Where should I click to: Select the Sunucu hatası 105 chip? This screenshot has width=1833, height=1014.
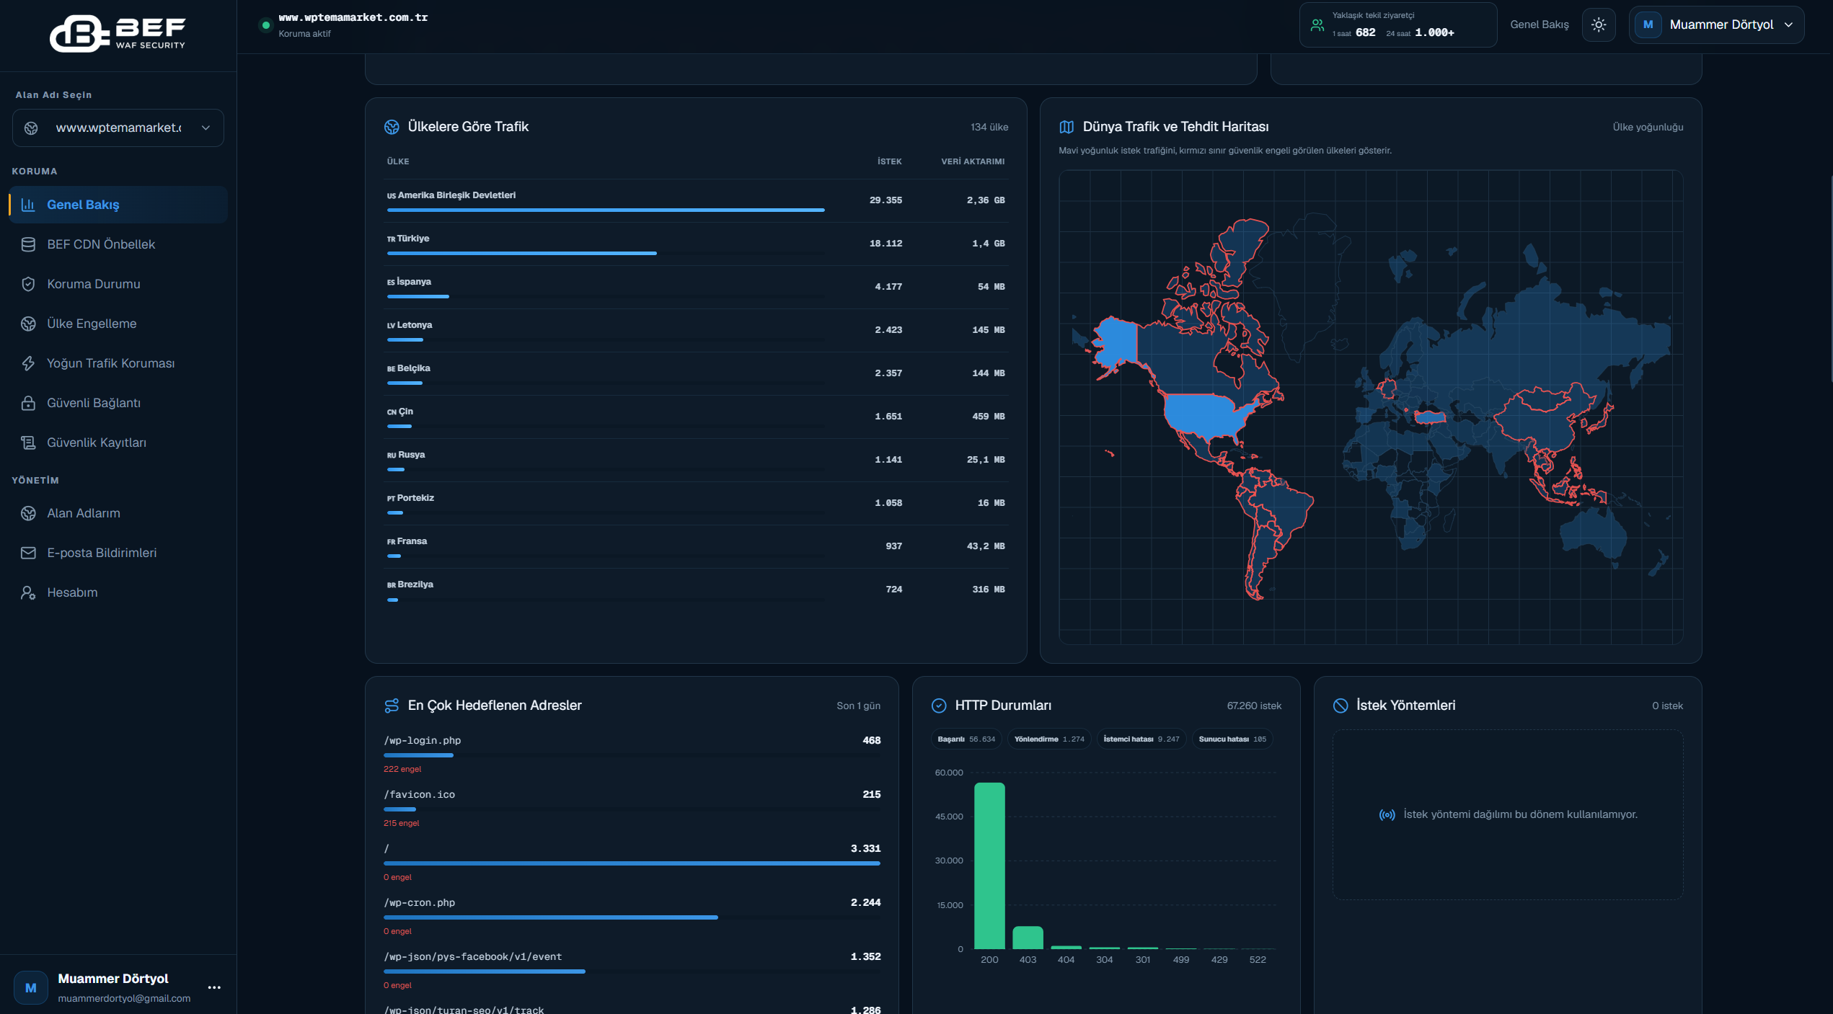pyautogui.click(x=1232, y=739)
